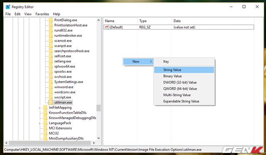This screenshot has height=155, width=266.
Task: Click the rundll32.exe folder icon
Action: click(x=51, y=30)
